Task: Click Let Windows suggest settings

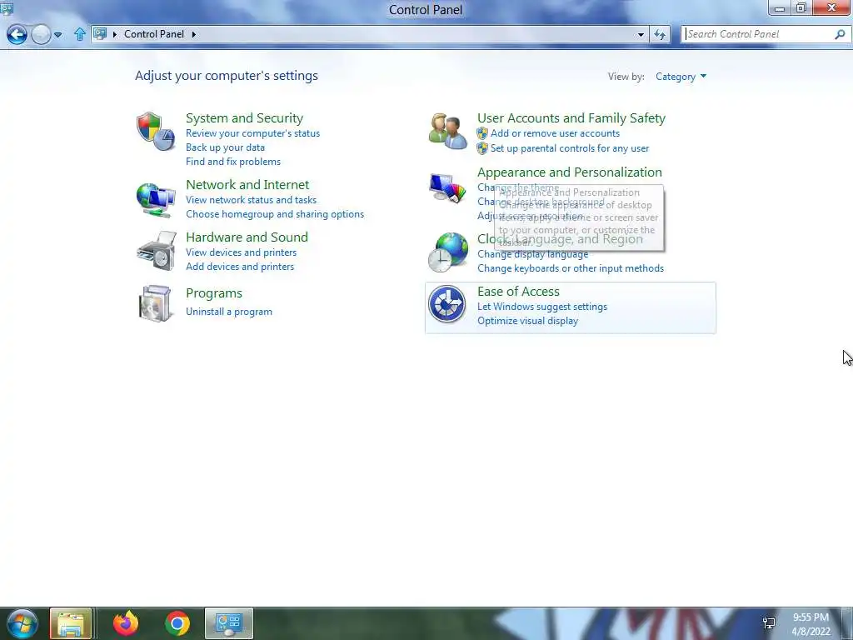Action: (541, 307)
